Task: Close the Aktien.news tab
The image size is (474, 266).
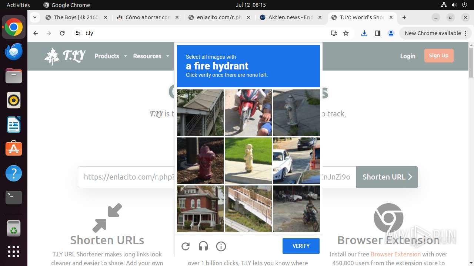Action: [x=320, y=17]
